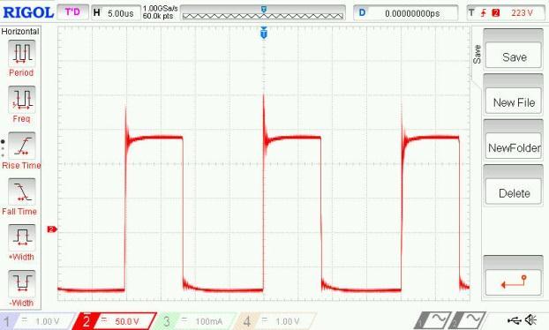Screen dimensions: 549x330
Task: Click the rising edge trigger icon
Action: tap(484, 13)
